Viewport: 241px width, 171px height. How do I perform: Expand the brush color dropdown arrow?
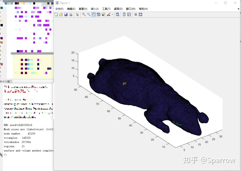112,15
